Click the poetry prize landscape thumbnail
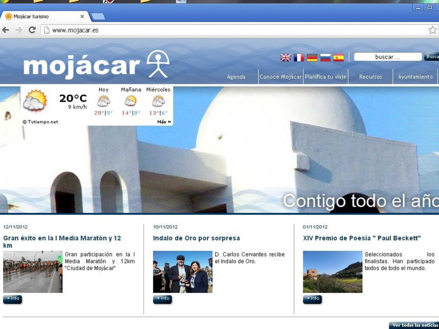Screen dimensions: 439x329 (333, 272)
